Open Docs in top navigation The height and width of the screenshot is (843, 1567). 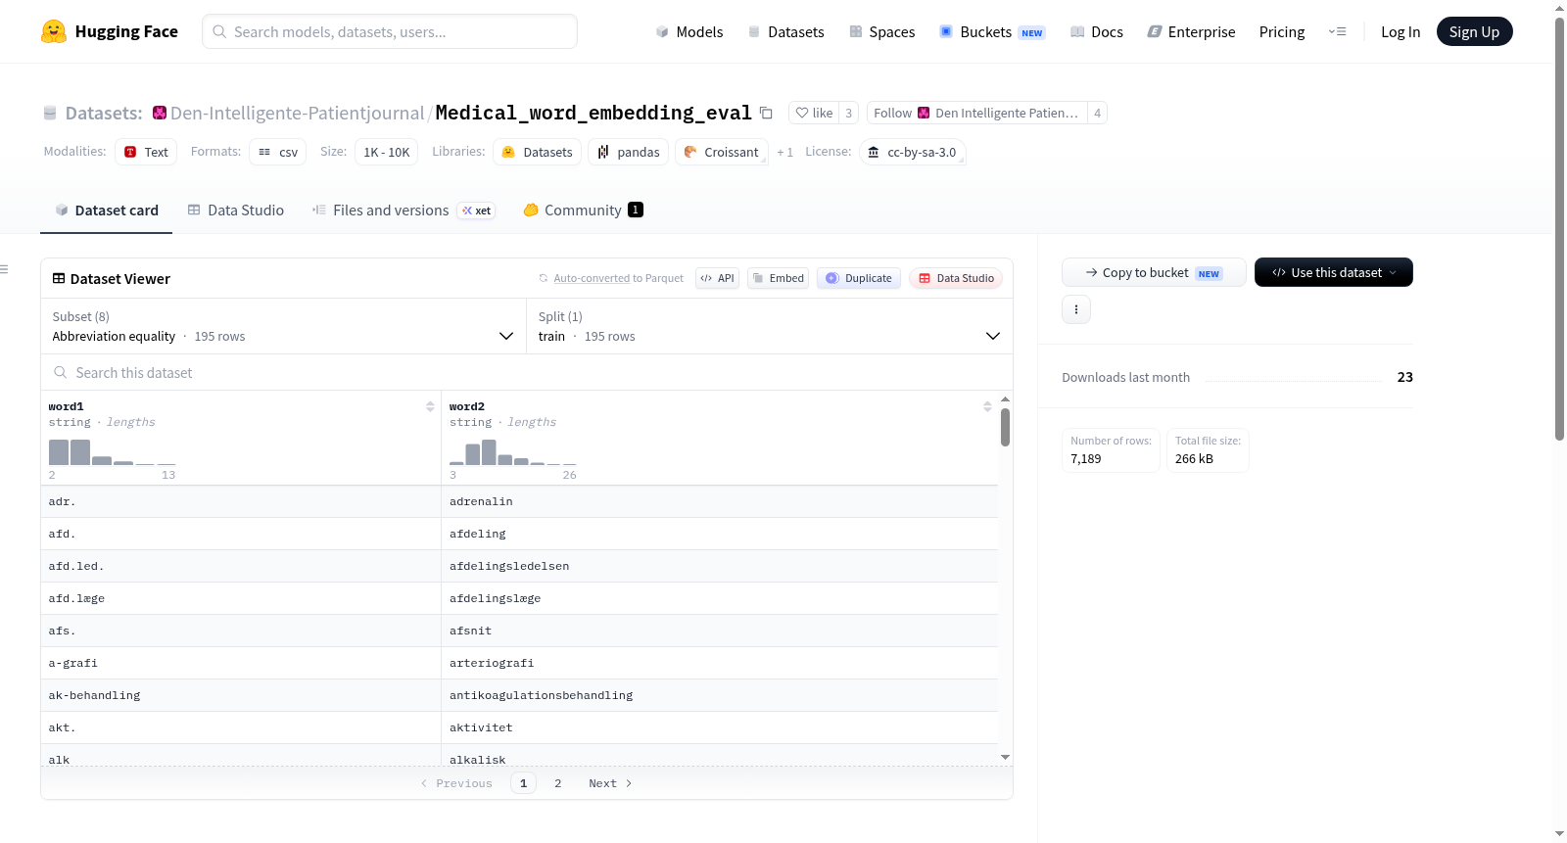tap(1097, 31)
